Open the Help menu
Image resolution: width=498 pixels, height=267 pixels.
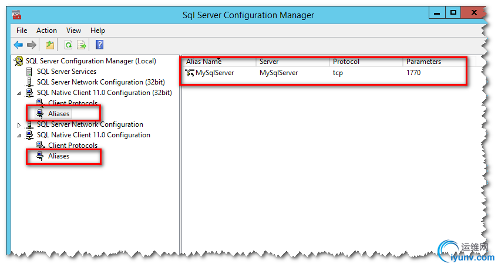point(97,31)
